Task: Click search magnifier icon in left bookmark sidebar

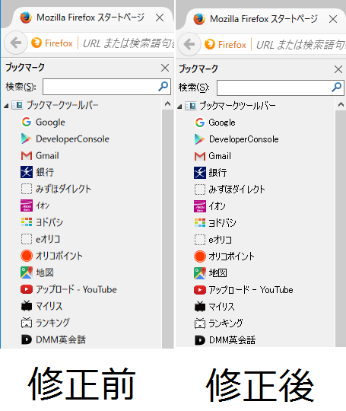Action: [163, 86]
